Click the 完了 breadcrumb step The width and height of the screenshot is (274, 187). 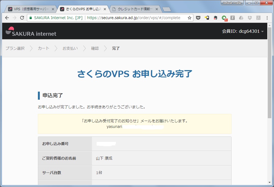point(116,48)
